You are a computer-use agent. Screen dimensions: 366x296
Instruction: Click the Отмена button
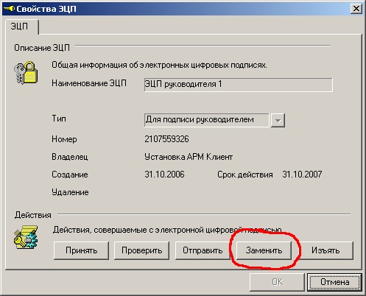[x=334, y=282]
